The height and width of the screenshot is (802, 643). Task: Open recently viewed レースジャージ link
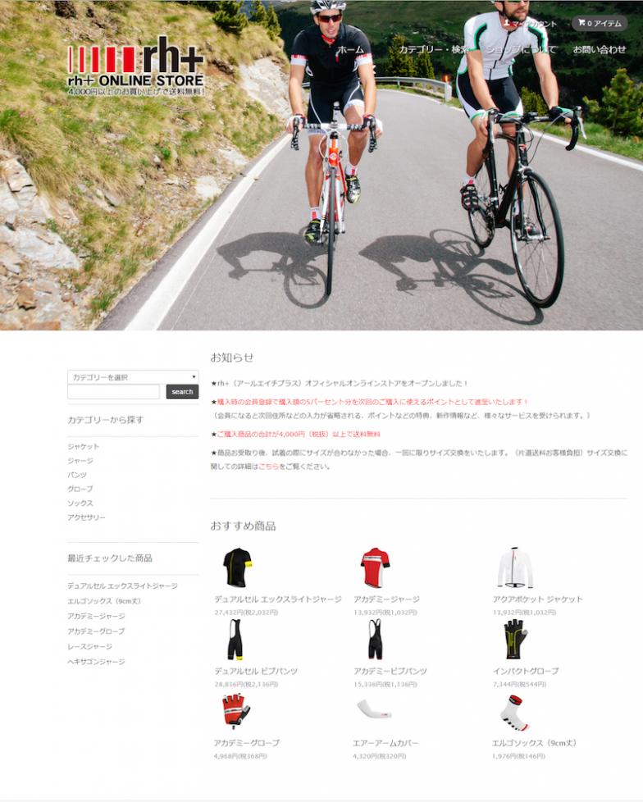90,646
